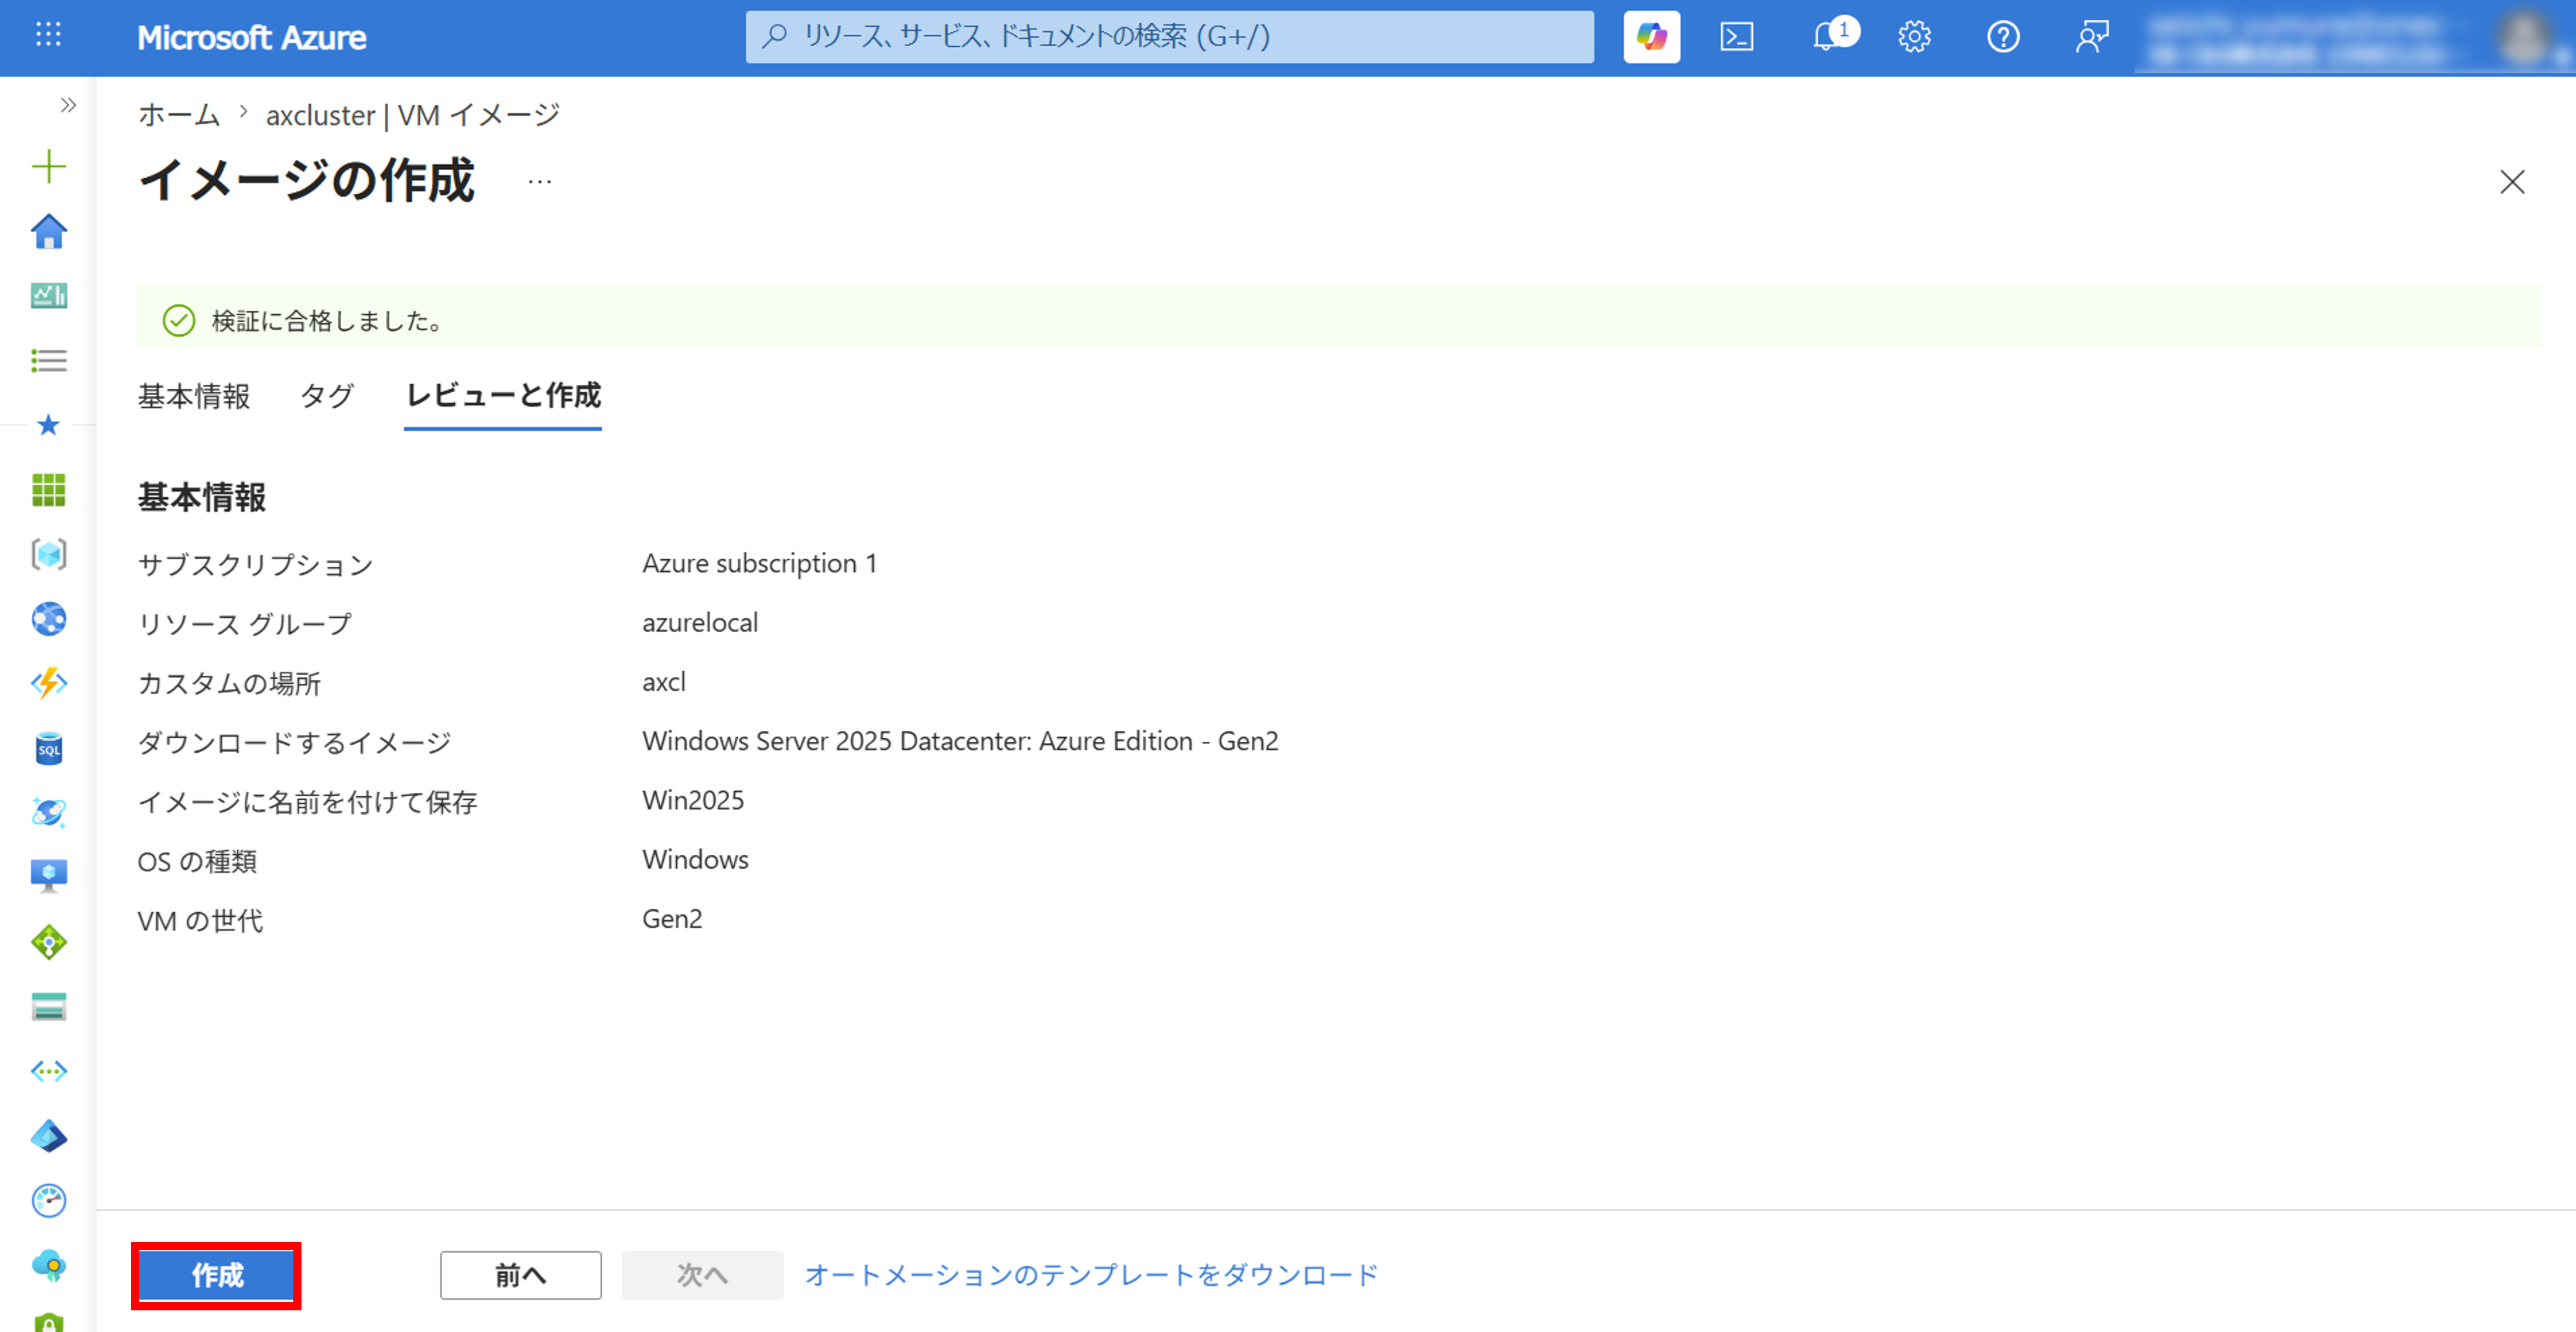Image resolution: width=2576 pixels, height=1332 pixels.
Task: Click the 作成 button
Action: (x=216, y=1275)
